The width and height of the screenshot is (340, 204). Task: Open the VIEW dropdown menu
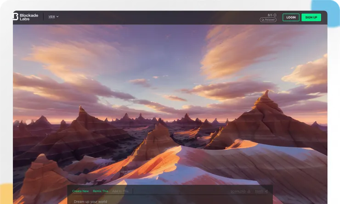point(53,17)
